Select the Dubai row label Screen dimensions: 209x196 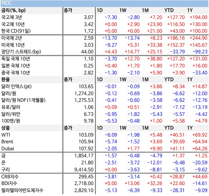pos(8,149)
